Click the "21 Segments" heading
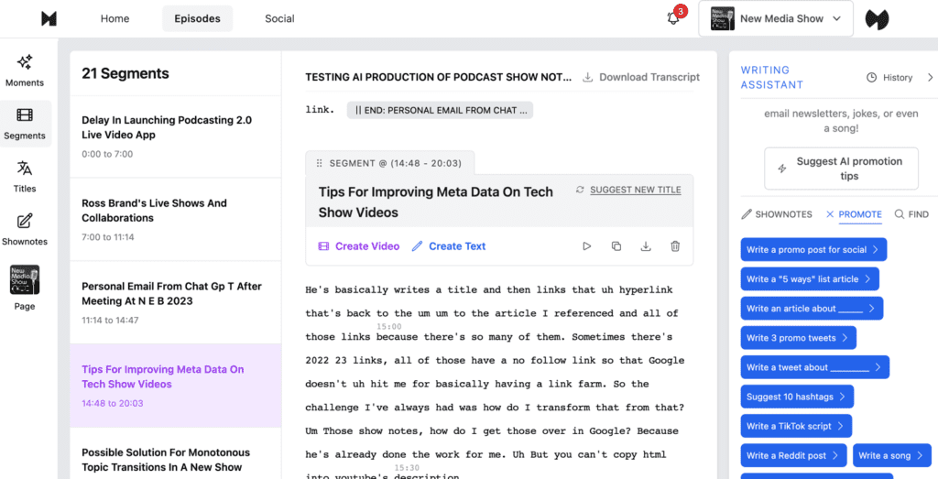Image resolution: width=938 pixels, height=479 pixels. [125, 73]
